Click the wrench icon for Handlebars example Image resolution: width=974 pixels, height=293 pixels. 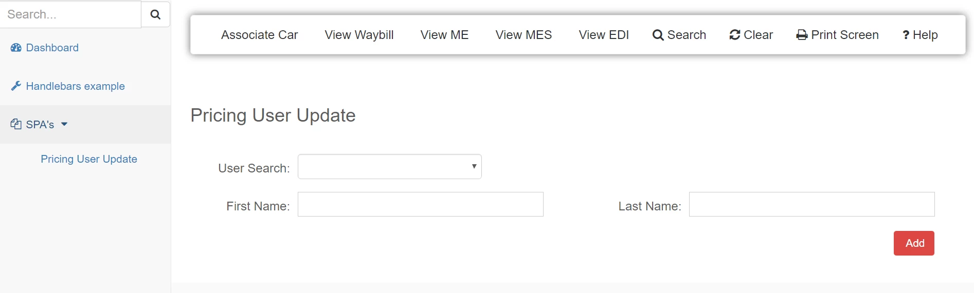point(16,86)
